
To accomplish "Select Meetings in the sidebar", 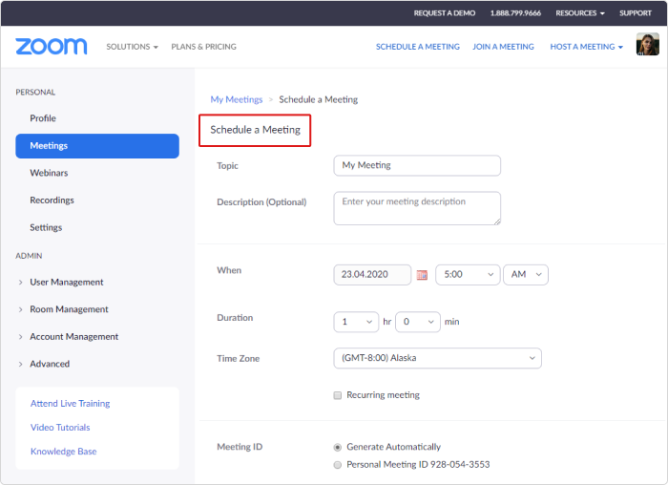I will (97, 146).
